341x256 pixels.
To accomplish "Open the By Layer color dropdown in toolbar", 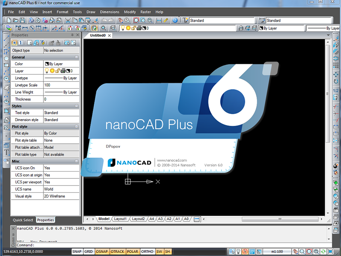I will coord(281,28).
